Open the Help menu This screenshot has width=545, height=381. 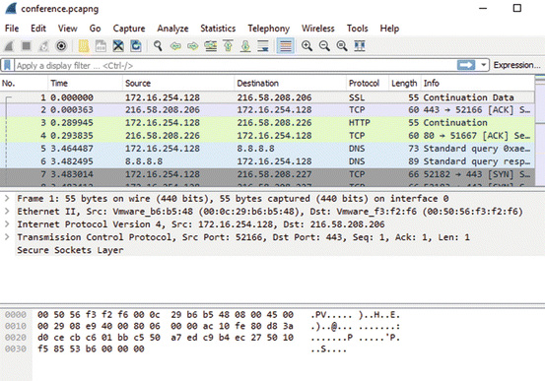389,29
